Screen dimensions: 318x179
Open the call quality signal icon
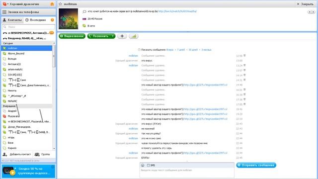(x=134, y=36)
